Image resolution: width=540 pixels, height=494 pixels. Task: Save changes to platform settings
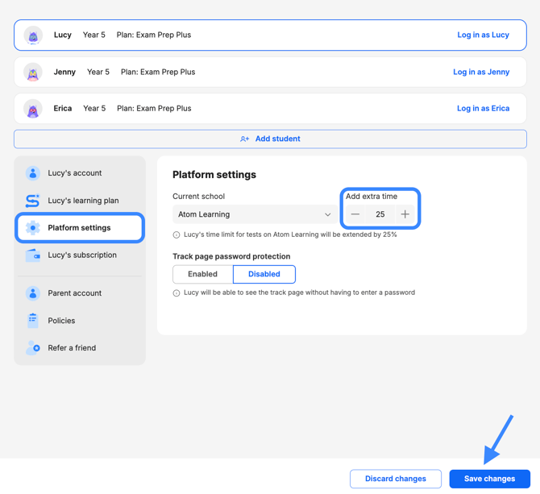(489, 479)
